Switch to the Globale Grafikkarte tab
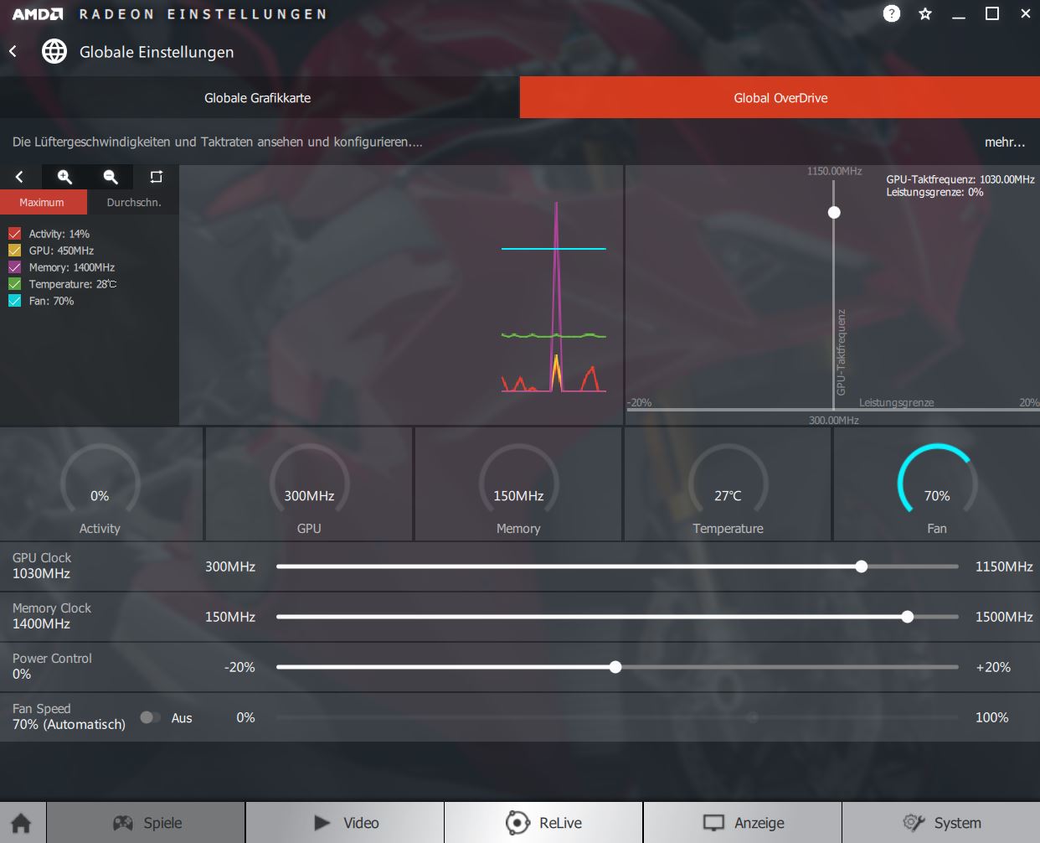1040x843 pixels. pos(260,98)
